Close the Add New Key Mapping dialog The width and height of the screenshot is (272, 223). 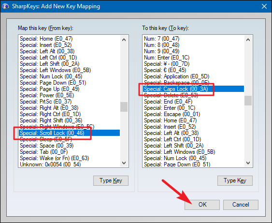tap(264, 6)
